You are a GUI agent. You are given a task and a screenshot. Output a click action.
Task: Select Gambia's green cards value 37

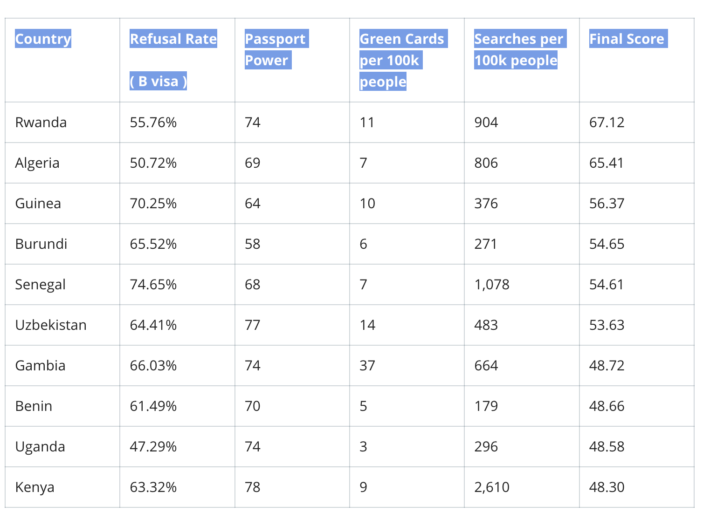[367, 366]
